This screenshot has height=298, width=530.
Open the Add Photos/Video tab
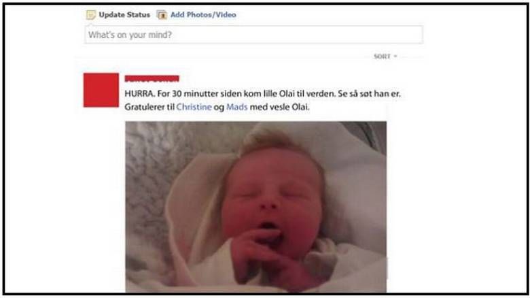click(x=203, y=15)
